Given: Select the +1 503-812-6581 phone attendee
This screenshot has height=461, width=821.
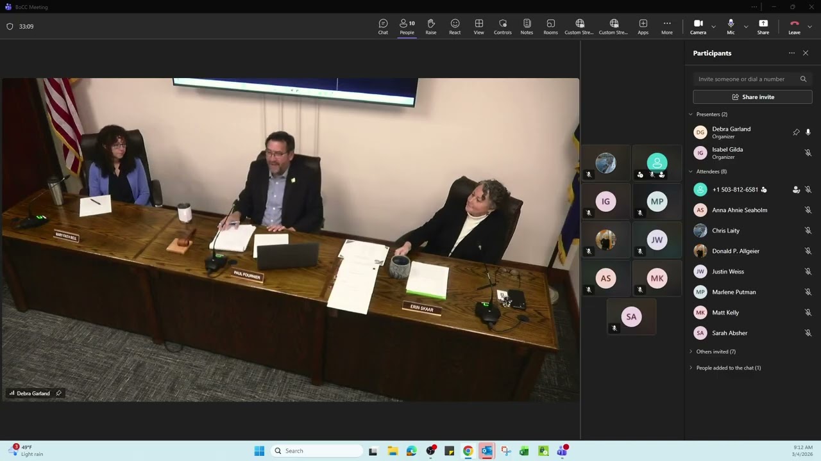Looking at the screenshot, I should click(752, 190).
